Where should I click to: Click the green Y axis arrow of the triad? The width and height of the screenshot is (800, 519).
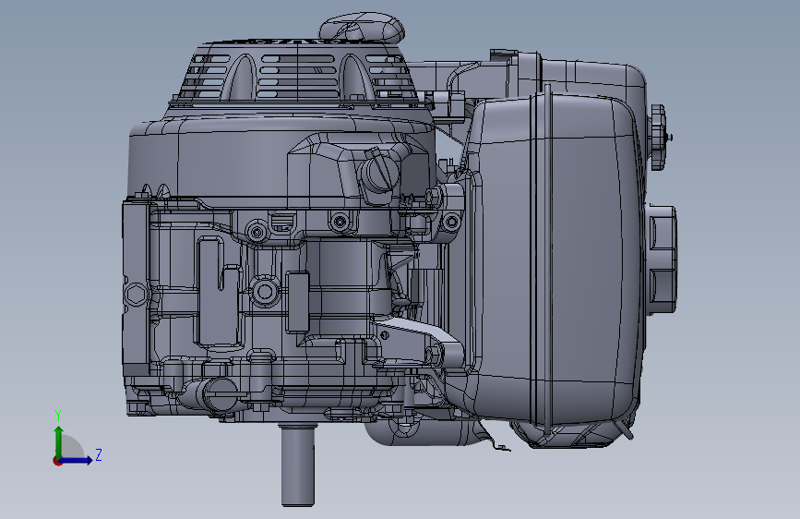click(x=59, y=441)
